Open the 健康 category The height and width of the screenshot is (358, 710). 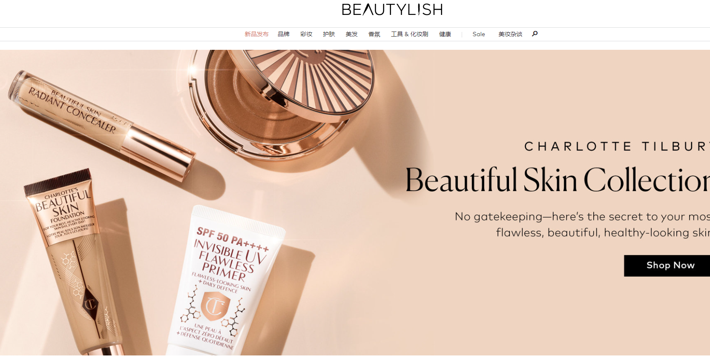click(445, 34)
